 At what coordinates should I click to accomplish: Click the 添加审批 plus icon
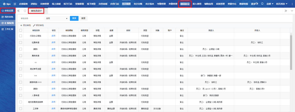tap(21, 25)
